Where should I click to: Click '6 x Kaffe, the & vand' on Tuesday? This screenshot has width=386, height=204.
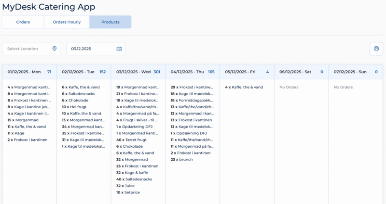pyautogui.click(x=81, y=87)
